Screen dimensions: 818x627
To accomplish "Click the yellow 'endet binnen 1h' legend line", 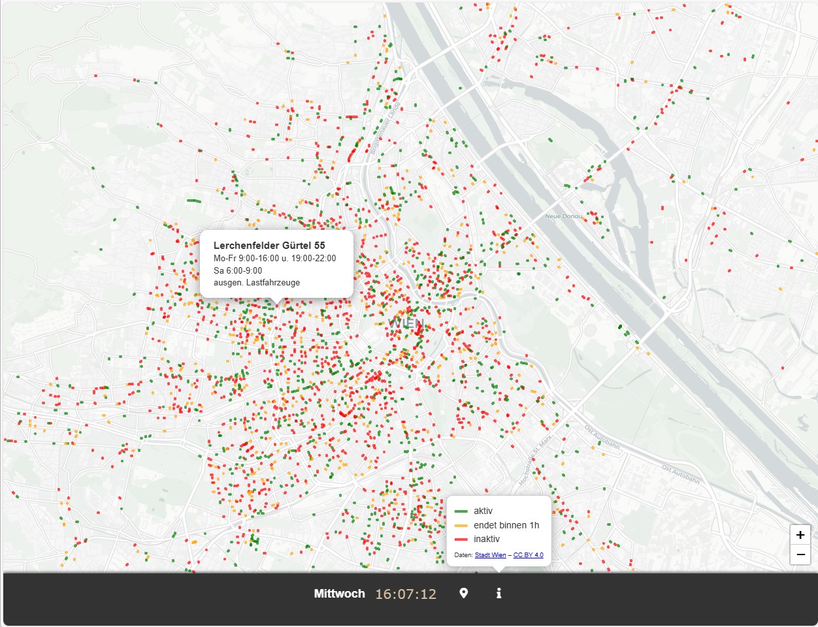I will 461,526.
